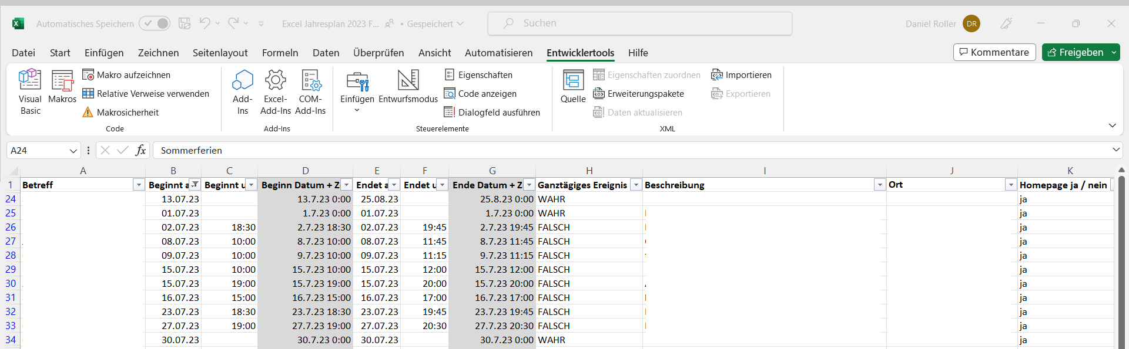Open Daniel Roller account avatar

(971, 23)
